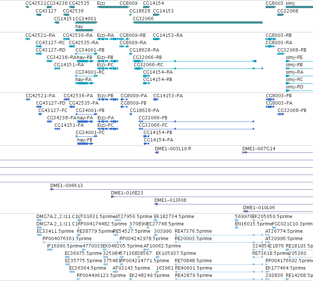Viewport: 313px width, 281px height.
Task: Select gene label CG42521
Action: tap(36, 3)
